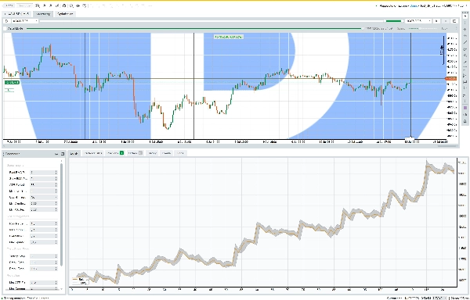Click the right handle of the date range slider
The width and height of the screenshot is (470, 300).
403,21
